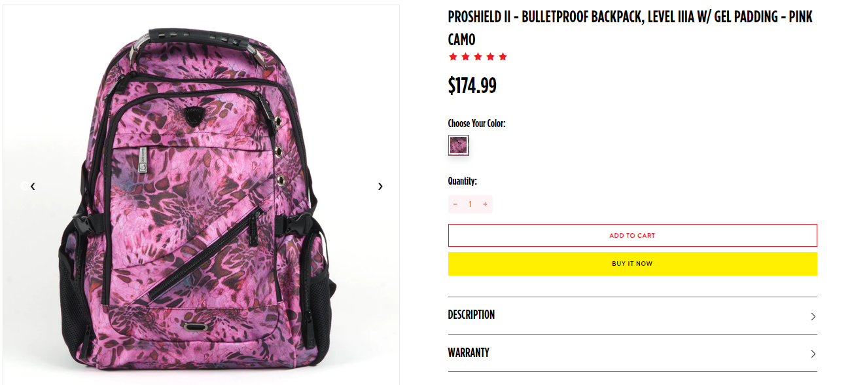Click the fourth red rating star
The width and height of the screenshot is (852, 385).
[x=490, y=57]
